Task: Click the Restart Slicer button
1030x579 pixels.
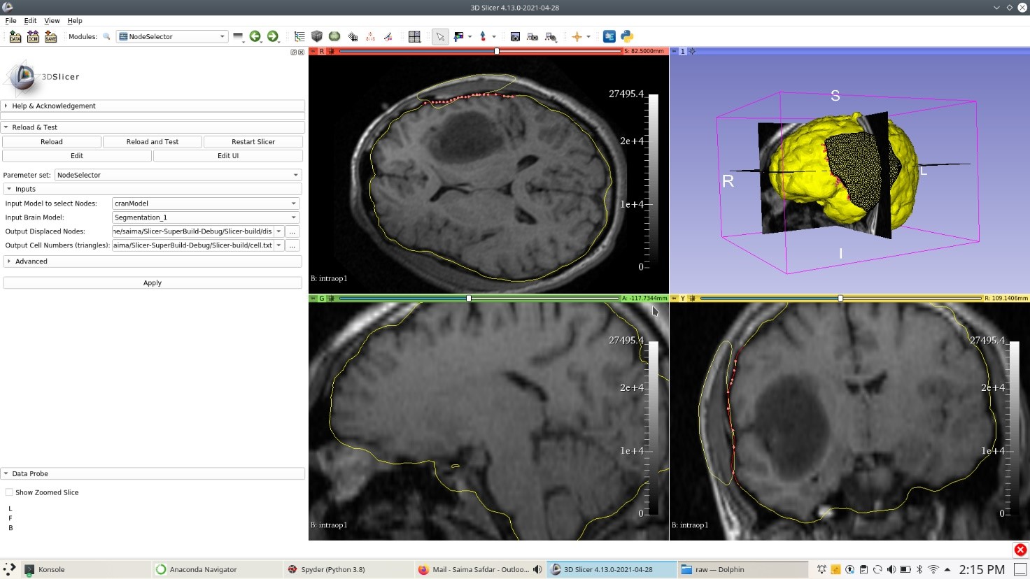Action: 253,142
